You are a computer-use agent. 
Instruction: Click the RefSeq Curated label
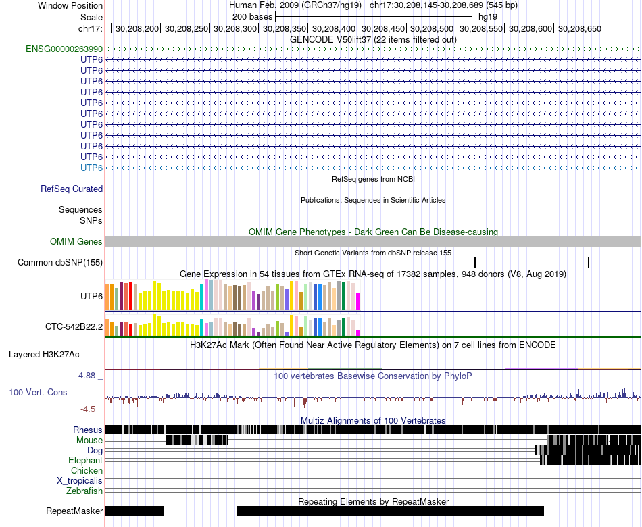click(x=72, y=189)
